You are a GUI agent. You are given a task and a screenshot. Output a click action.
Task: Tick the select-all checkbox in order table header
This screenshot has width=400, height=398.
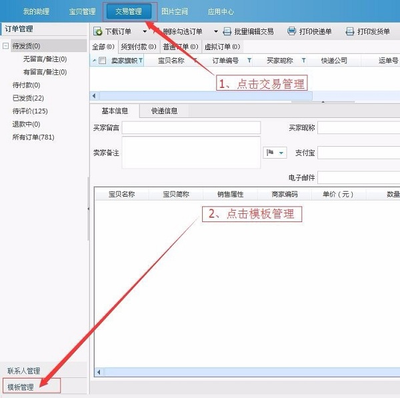(x=102, y=61)
